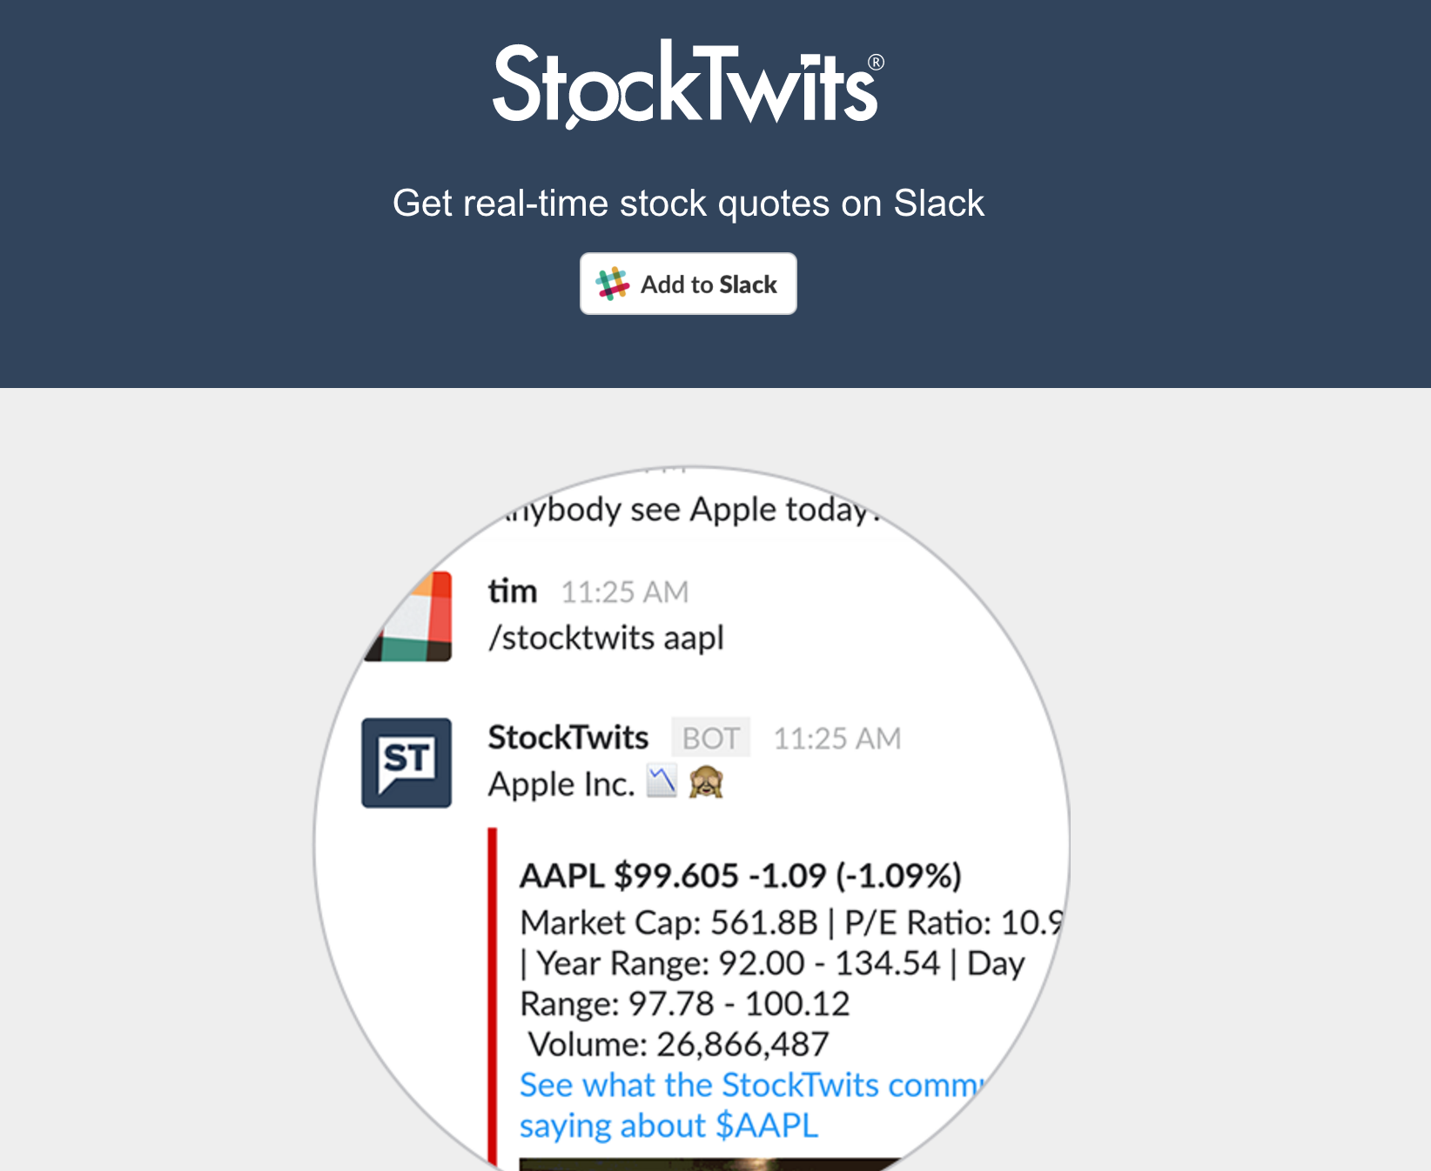Click the BOT badge label

tap(710, 738)
